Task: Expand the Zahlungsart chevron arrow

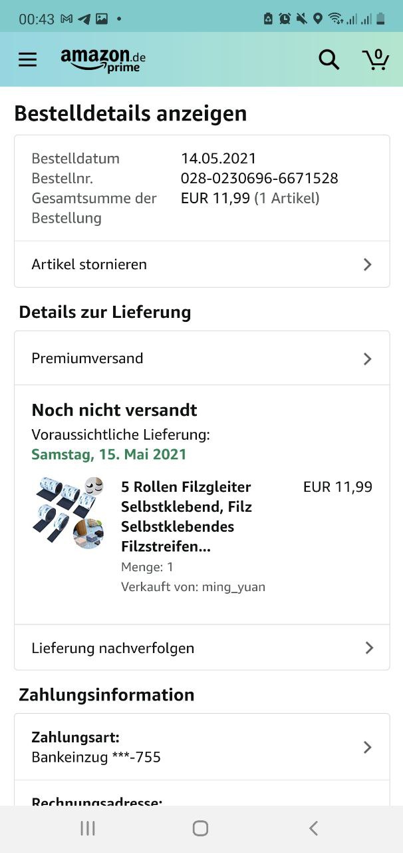Action: 368,747
